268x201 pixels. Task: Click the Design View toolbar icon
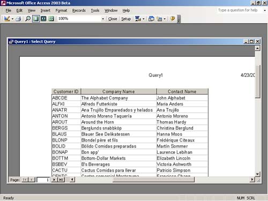[x=7, y=19]
